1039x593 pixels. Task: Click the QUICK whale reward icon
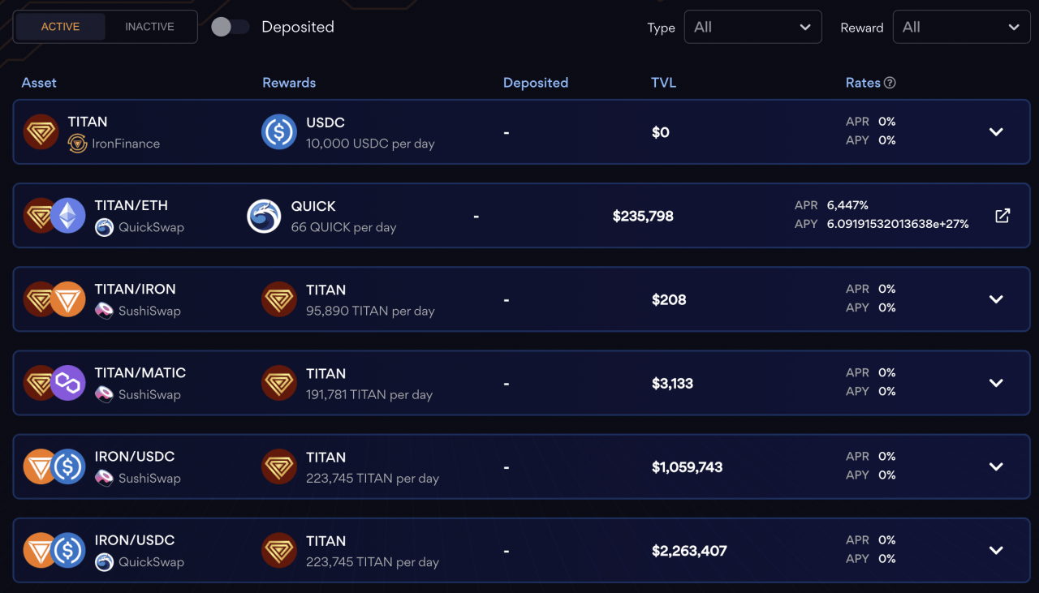(x=264, y=216)
